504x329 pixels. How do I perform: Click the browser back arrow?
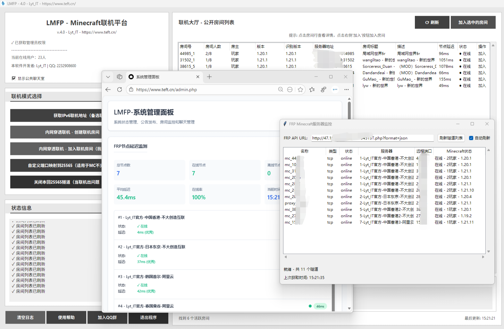point(108,90)
